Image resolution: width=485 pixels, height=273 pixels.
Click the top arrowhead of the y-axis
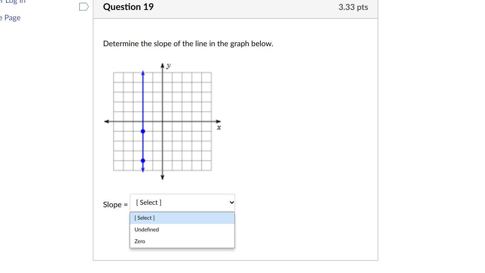pyautogui.click(x=162, y=66)
